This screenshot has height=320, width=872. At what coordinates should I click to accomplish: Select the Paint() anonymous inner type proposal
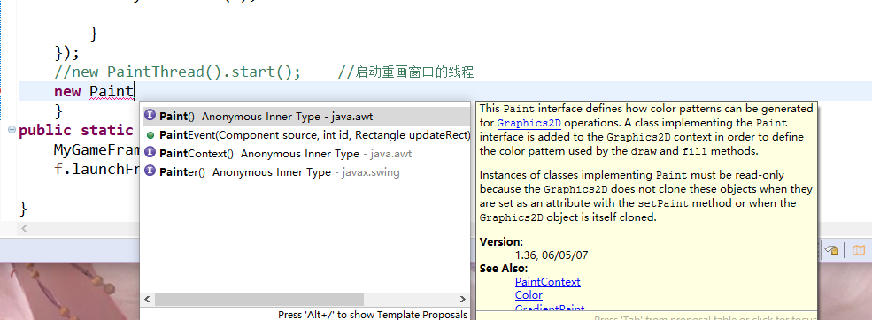(x=306, y=117)
